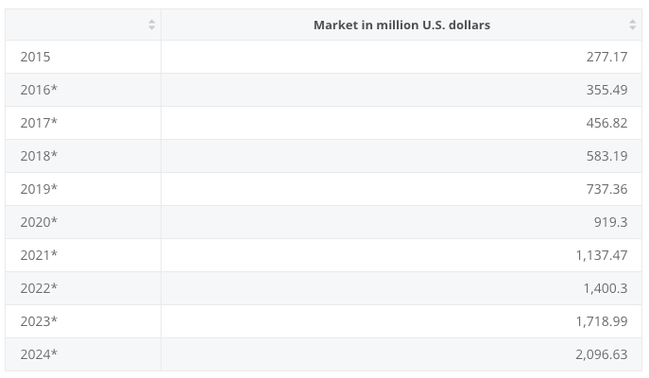Click the sort arrows beside Market in million U.S. dollars
Viewport: 649px width, 378px height.
[633, 25]
